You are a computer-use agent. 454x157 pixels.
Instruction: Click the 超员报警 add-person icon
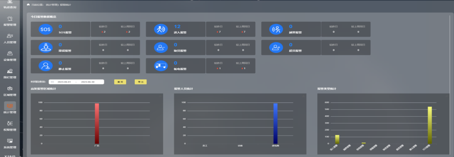point(276,48)
